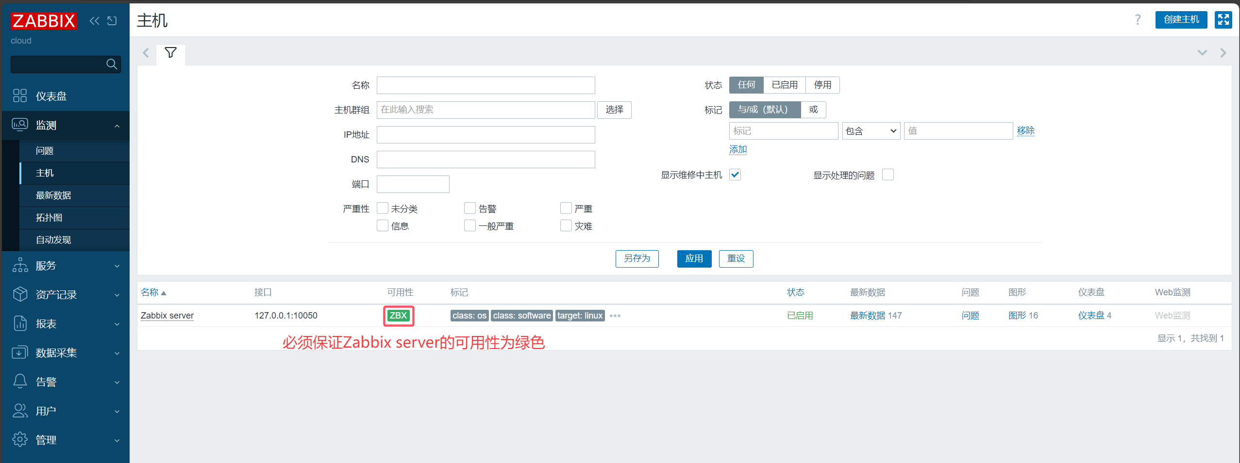
Task: Select 停用 status option
Action: point(822,85)
